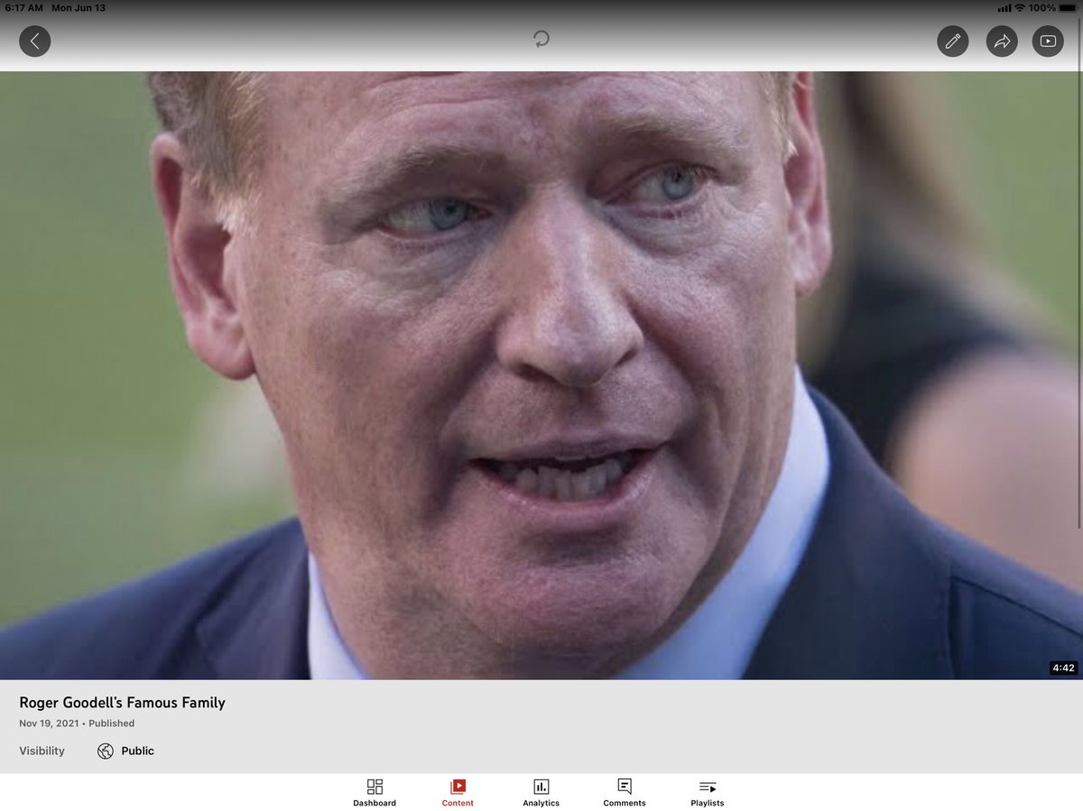Tap the share arrow icon
The height and width of the screenshot is (811, 1083).
1002,41
